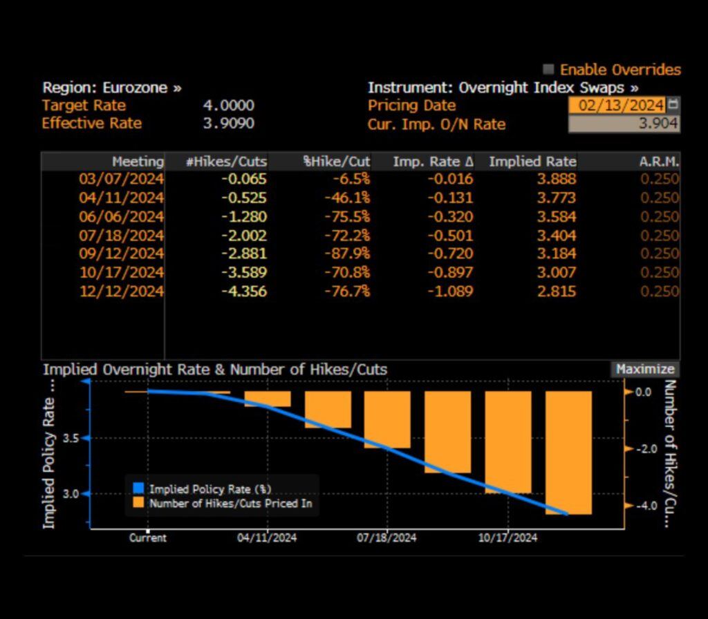This screenshot has width=708, height=619.
Task: Click the orange 0.0 marker on right axis
Action: [x=628, y=392]
